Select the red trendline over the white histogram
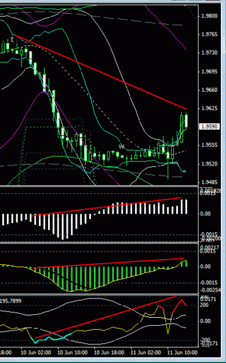Viewport: 226px width, 363px height. point(106,207)
